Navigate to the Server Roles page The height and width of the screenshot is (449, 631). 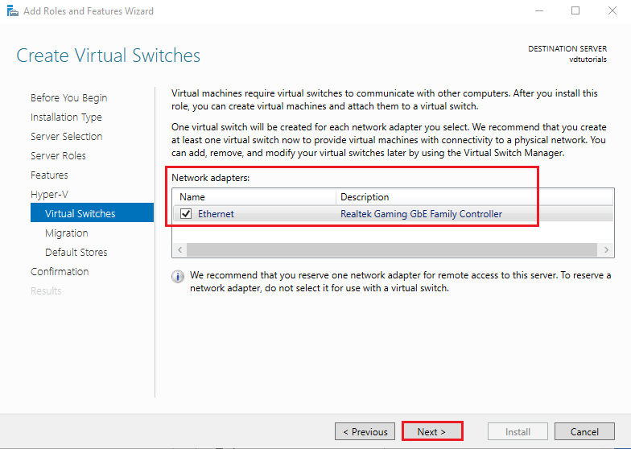pyautogui.click(x=58, y=156)
